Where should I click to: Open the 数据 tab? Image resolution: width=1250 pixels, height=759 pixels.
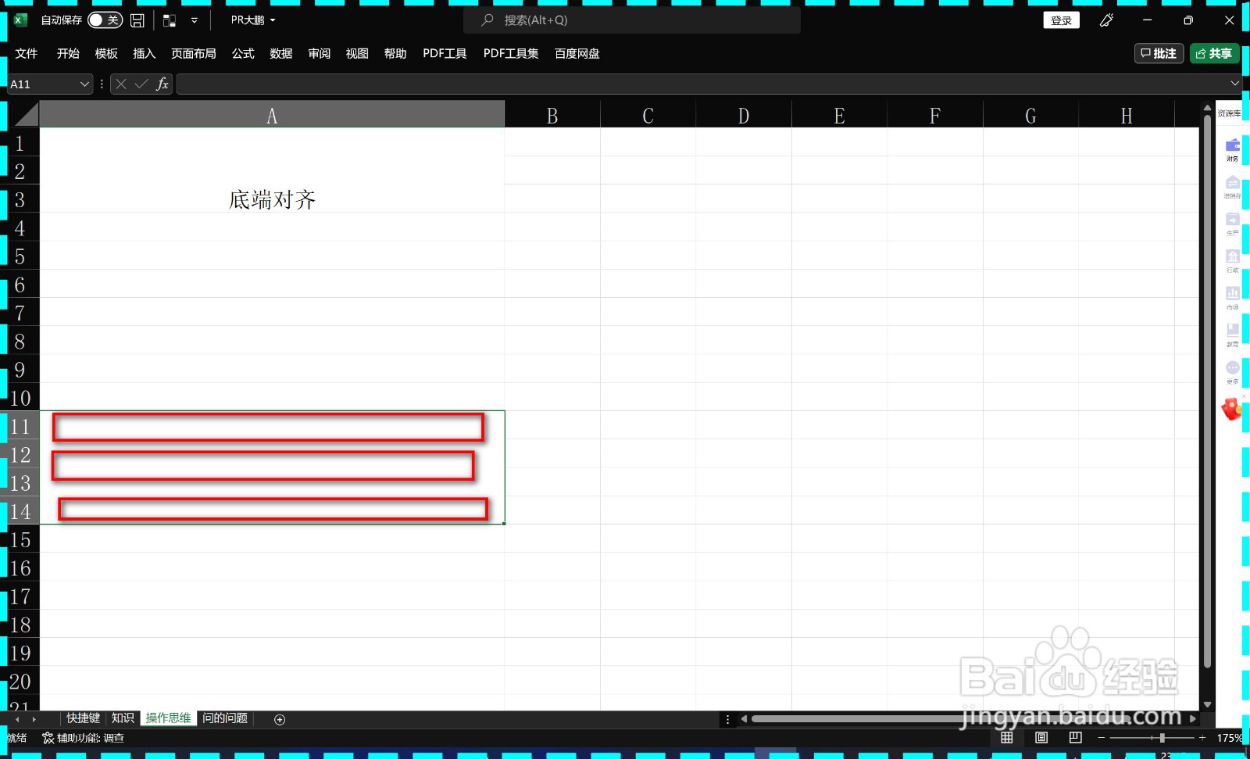click(281, 53)
